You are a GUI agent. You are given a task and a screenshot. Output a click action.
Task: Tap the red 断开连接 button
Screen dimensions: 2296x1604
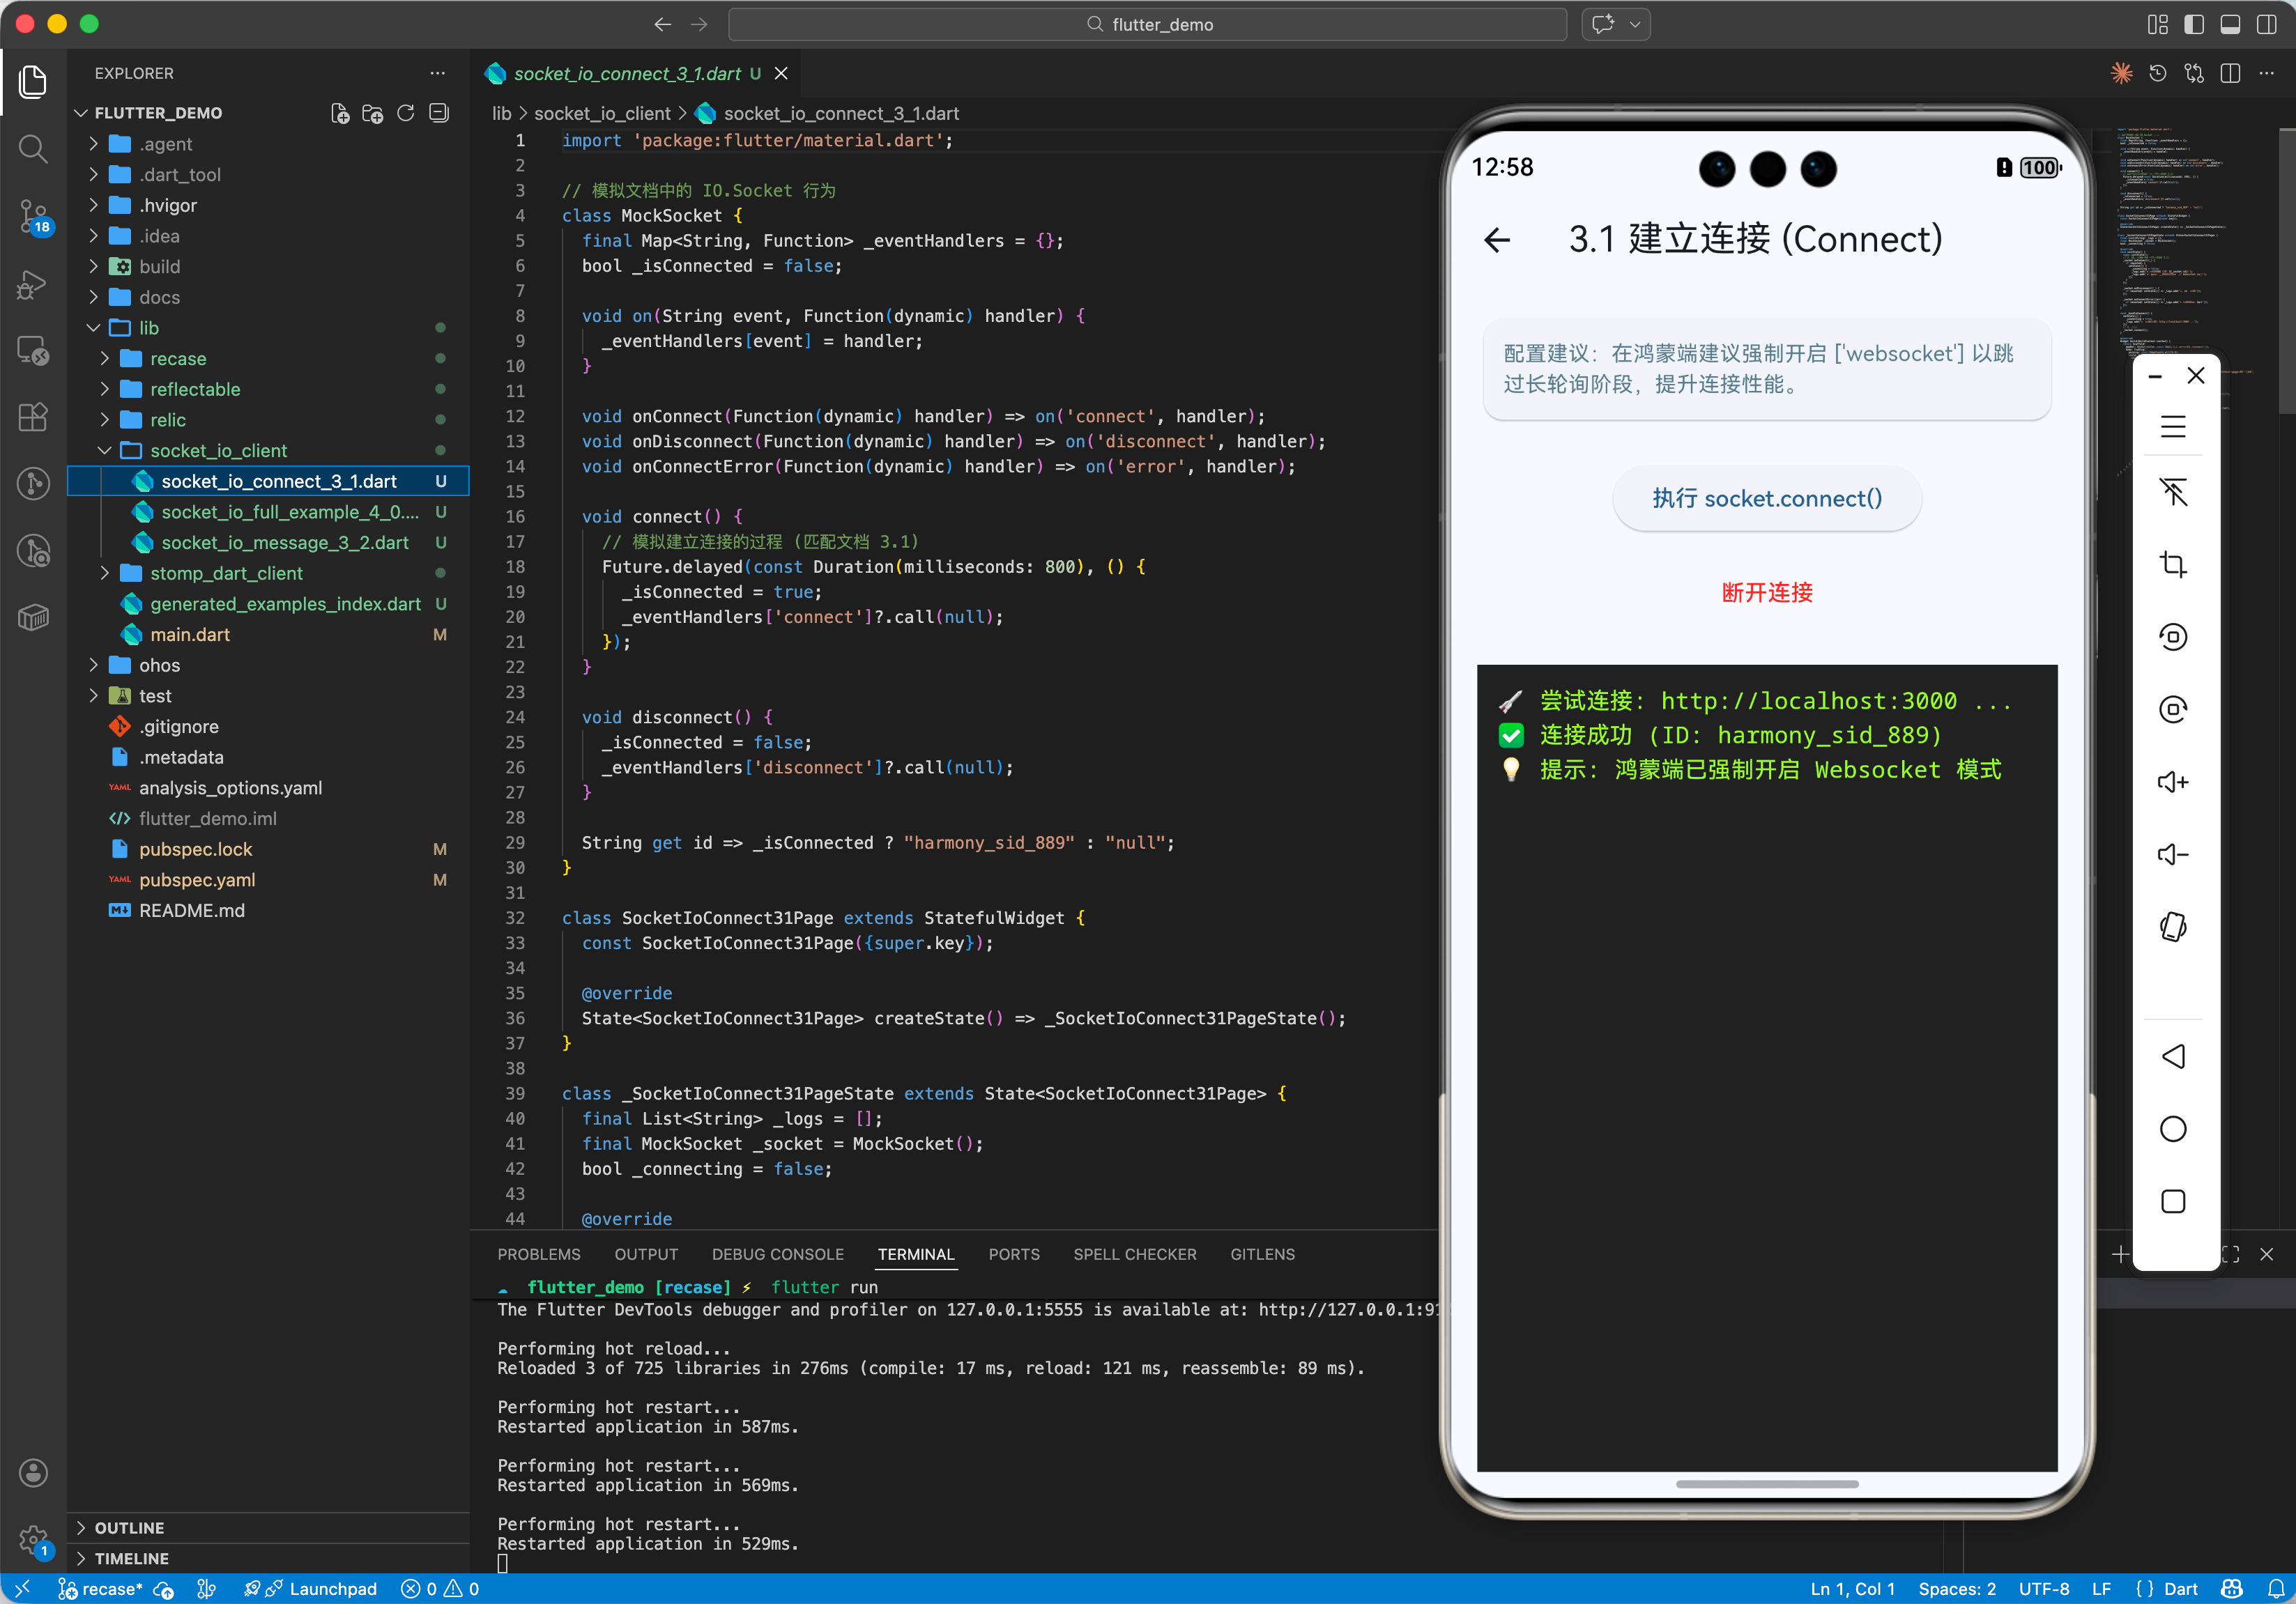[x=1766, y=592]
